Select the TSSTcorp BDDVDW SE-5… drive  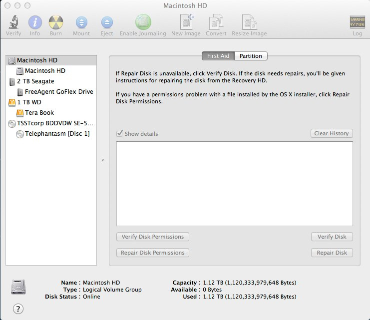tap(51, 123)
